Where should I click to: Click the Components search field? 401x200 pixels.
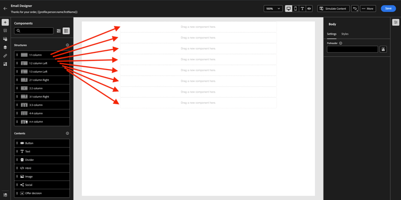coord(34,31)
